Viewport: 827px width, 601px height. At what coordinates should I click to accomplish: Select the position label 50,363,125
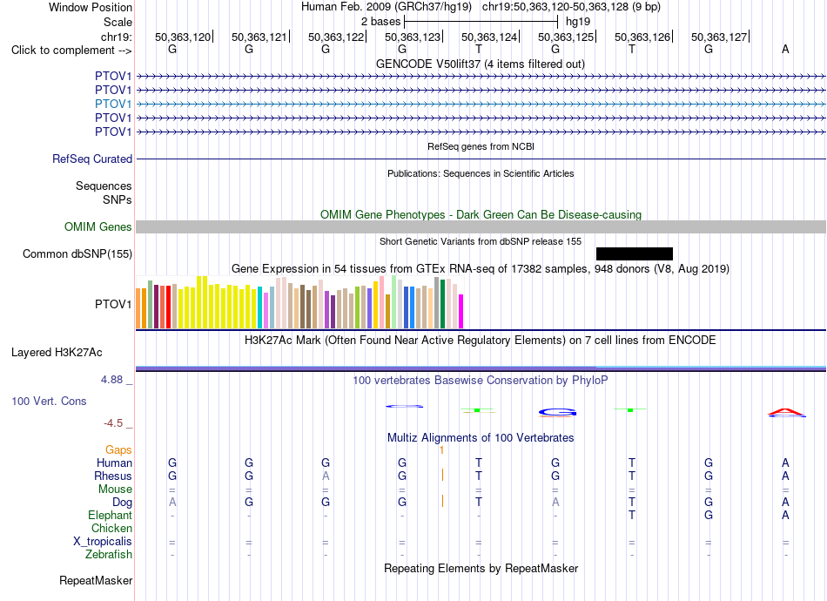pos(565,37)
